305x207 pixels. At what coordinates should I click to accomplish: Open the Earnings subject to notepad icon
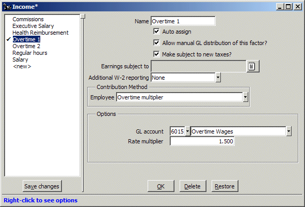[253, 66]
